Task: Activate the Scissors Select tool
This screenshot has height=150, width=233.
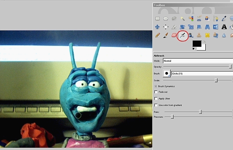Action: tap(199, 19)
